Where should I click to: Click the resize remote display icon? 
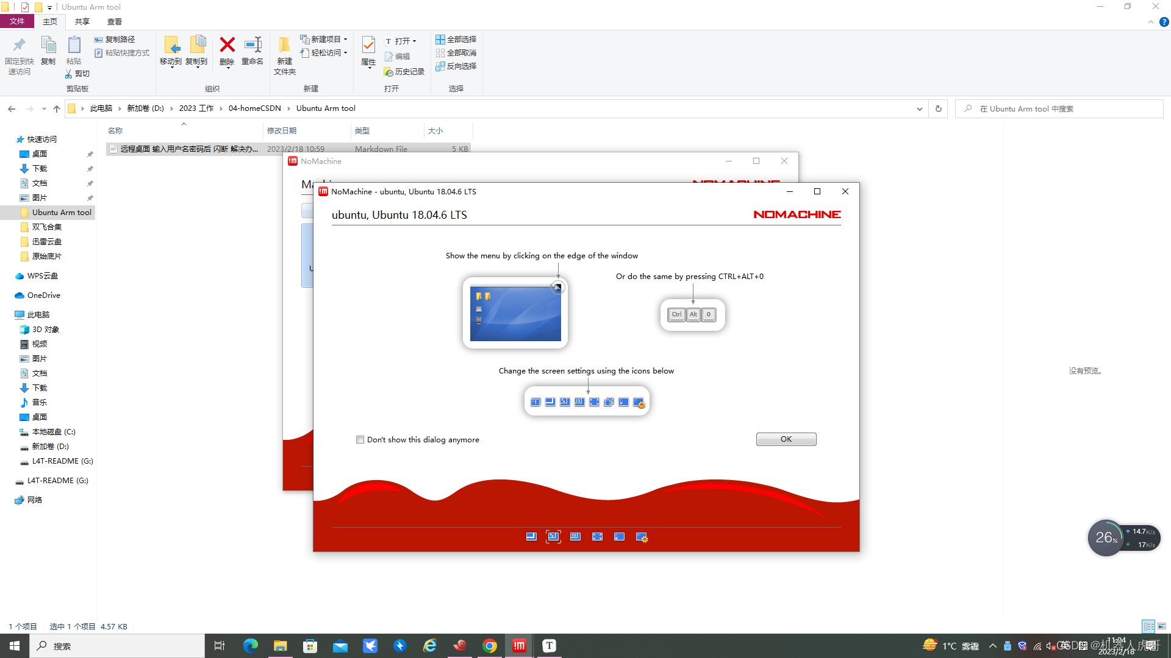pyautogui.click(x=575, y=537)
